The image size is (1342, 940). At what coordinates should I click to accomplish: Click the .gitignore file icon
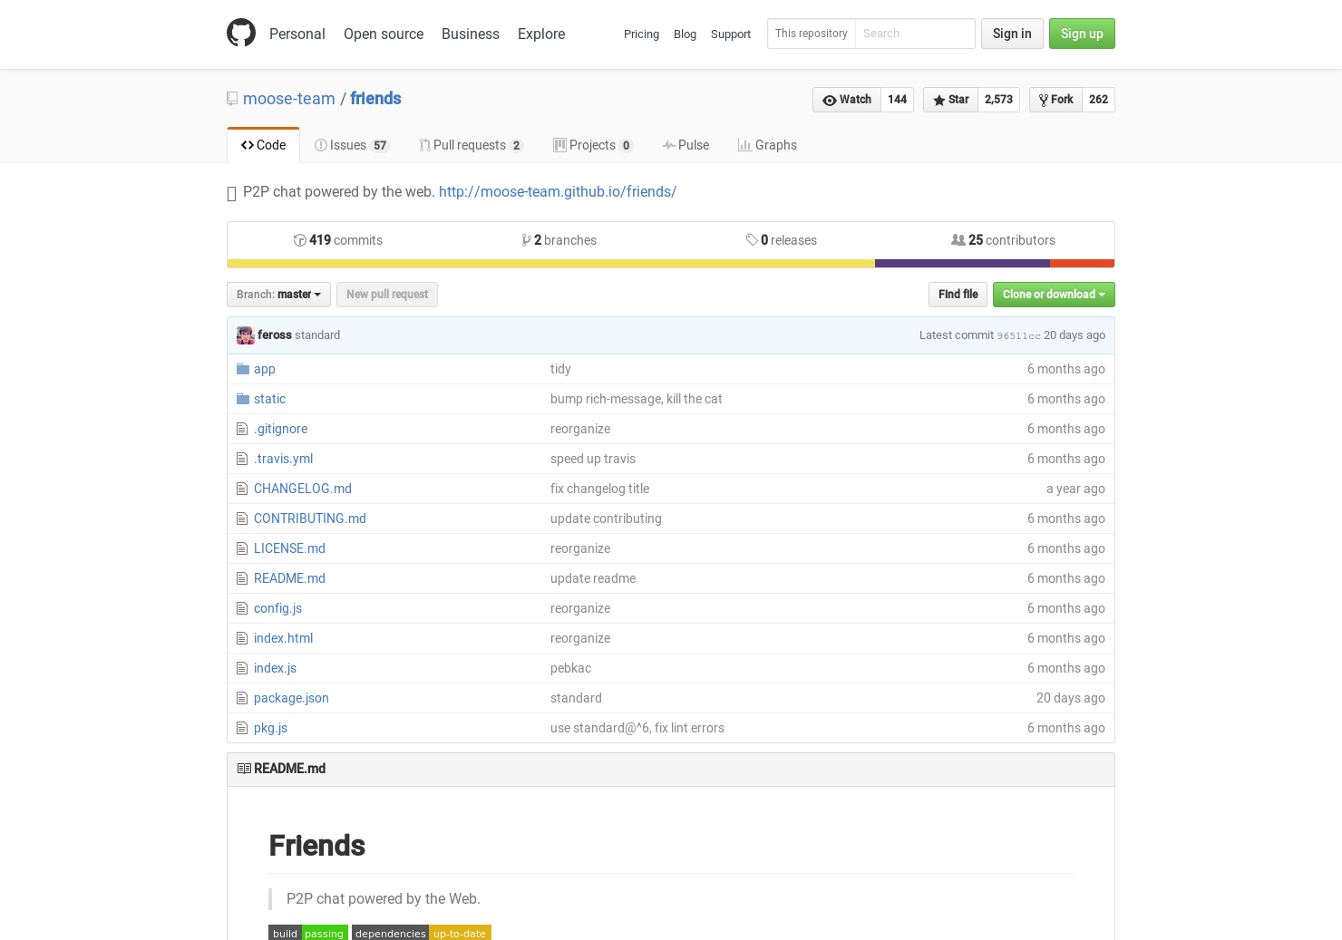point(242,429)
